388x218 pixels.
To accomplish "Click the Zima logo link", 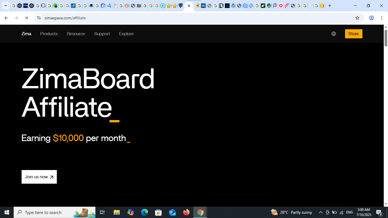I will [26, 34].
